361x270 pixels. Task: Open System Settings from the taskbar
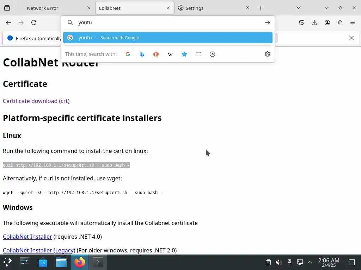[x=24, y=262]
